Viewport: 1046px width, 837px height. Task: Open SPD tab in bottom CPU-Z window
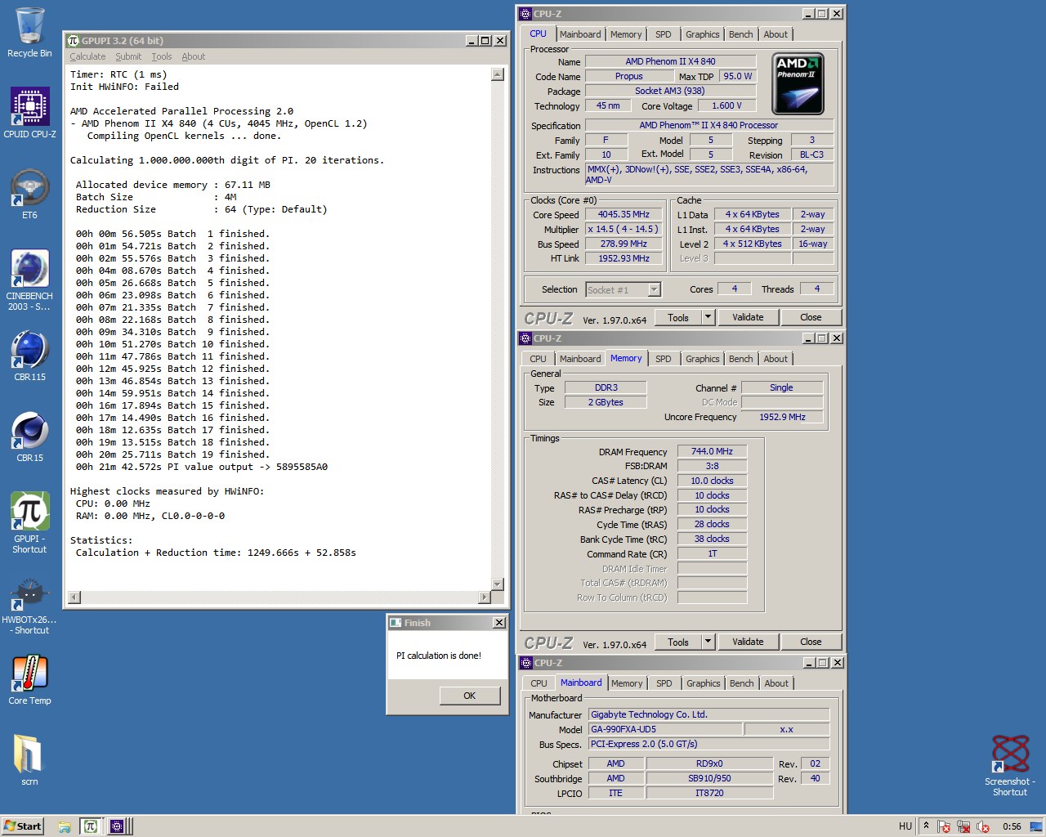tap(664, 683)
